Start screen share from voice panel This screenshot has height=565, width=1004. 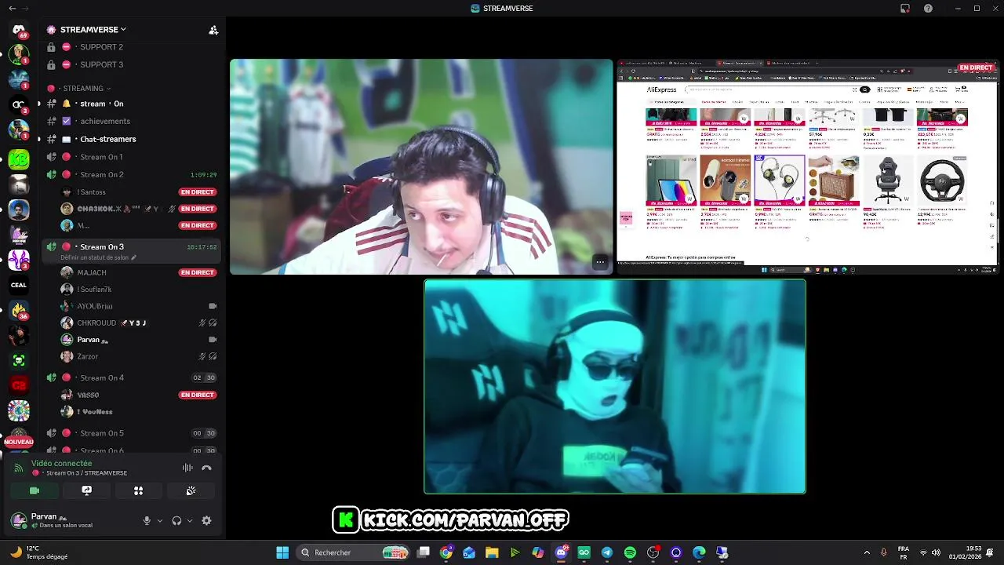coord(86,490)
